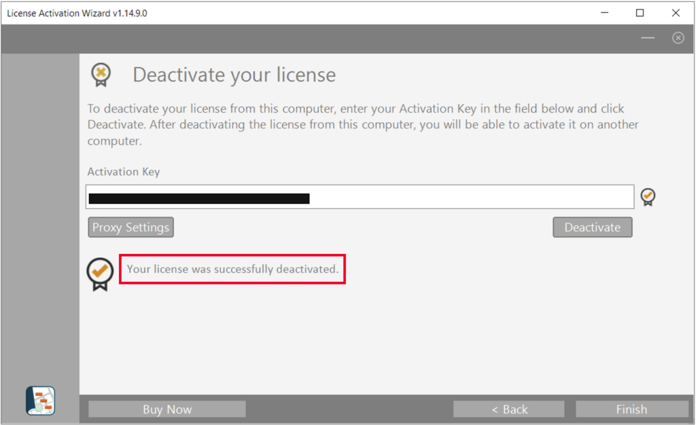
Task: Go to previous step with Back
Action: point(508,409)
